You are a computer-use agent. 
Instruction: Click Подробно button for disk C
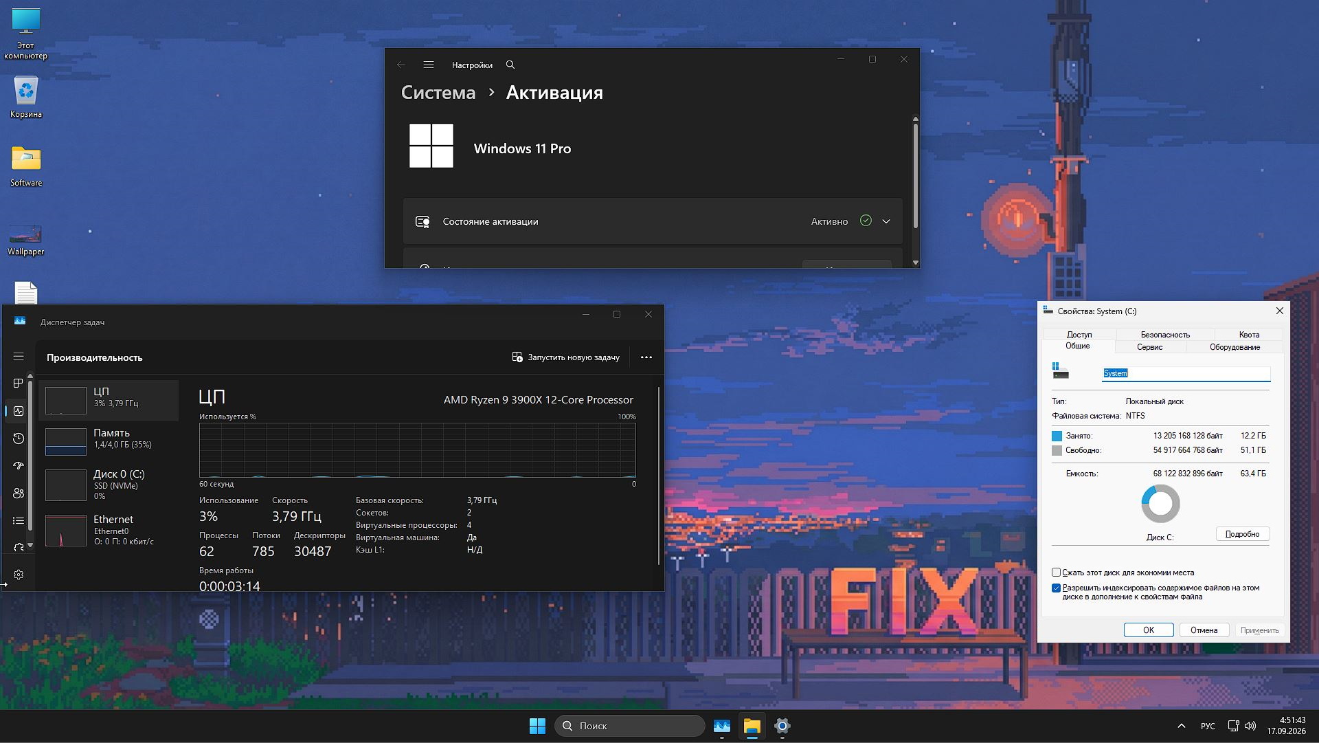(x=1242, y=534)
